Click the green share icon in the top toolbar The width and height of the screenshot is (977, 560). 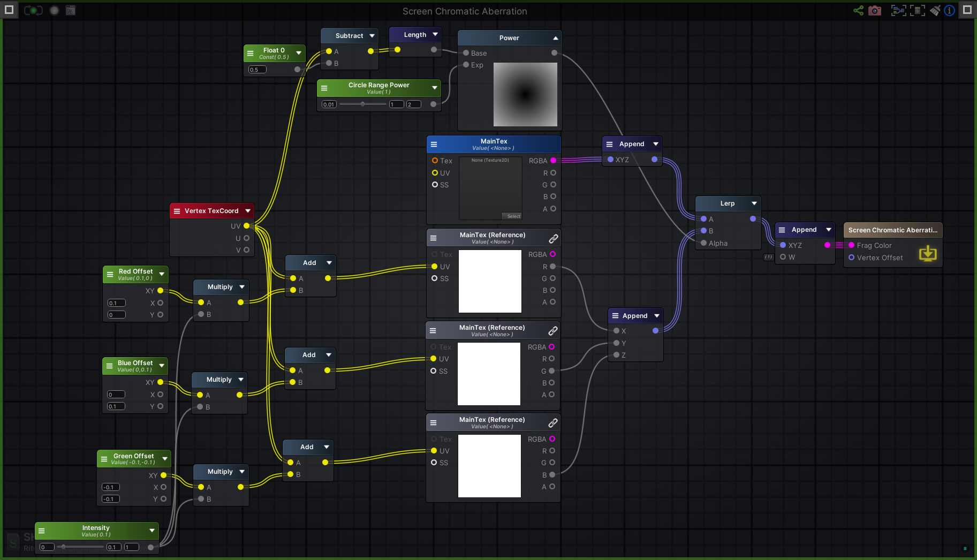click(858, 10)
